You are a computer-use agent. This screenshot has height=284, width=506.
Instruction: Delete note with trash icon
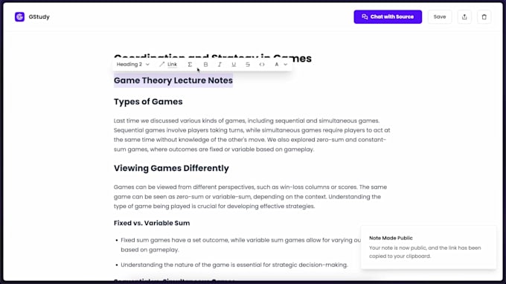click(484, 17)
